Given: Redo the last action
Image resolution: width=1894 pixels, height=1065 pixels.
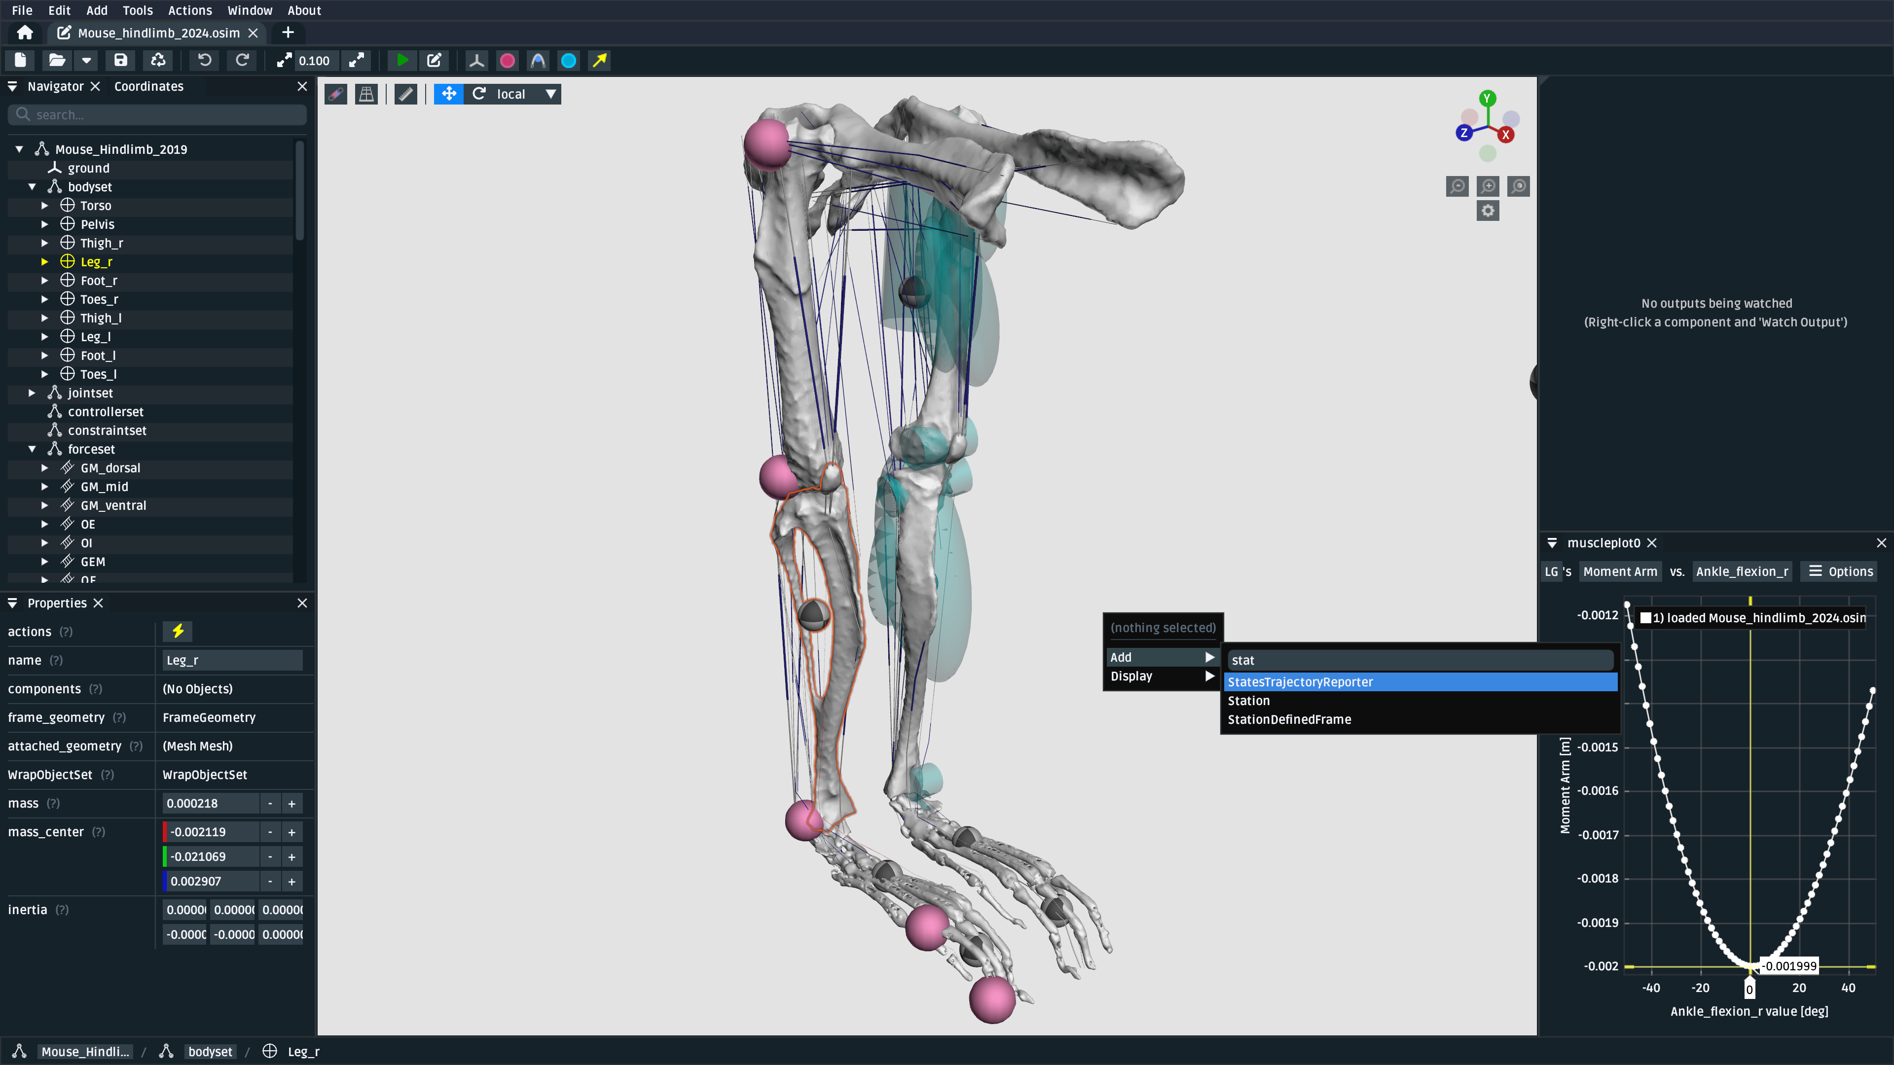Looking at the screenshot, I should [x=242, y=60].
